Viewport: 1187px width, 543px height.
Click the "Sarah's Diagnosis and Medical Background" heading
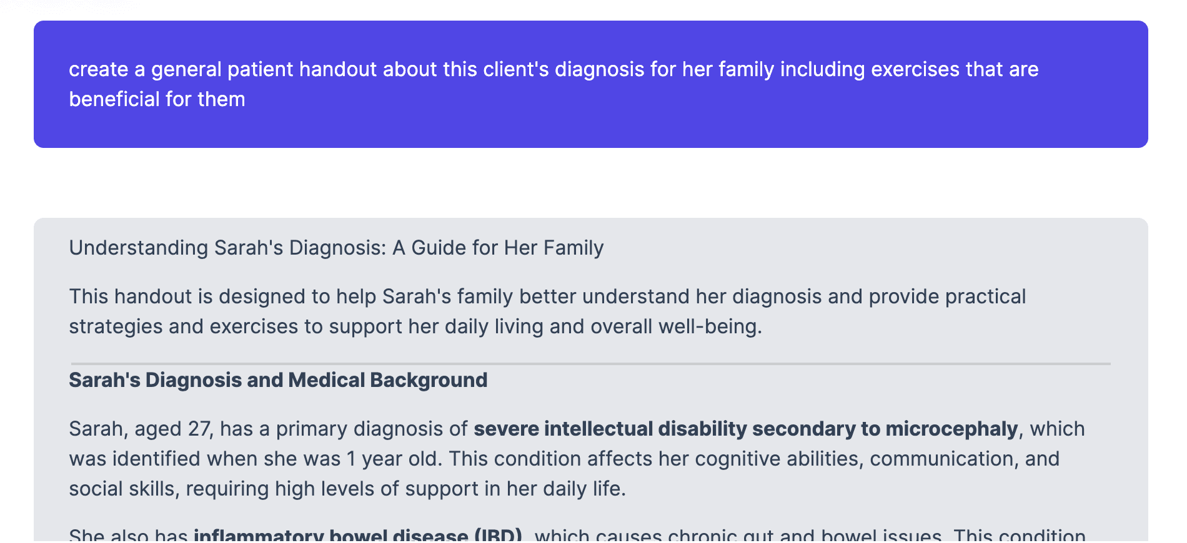278,380
